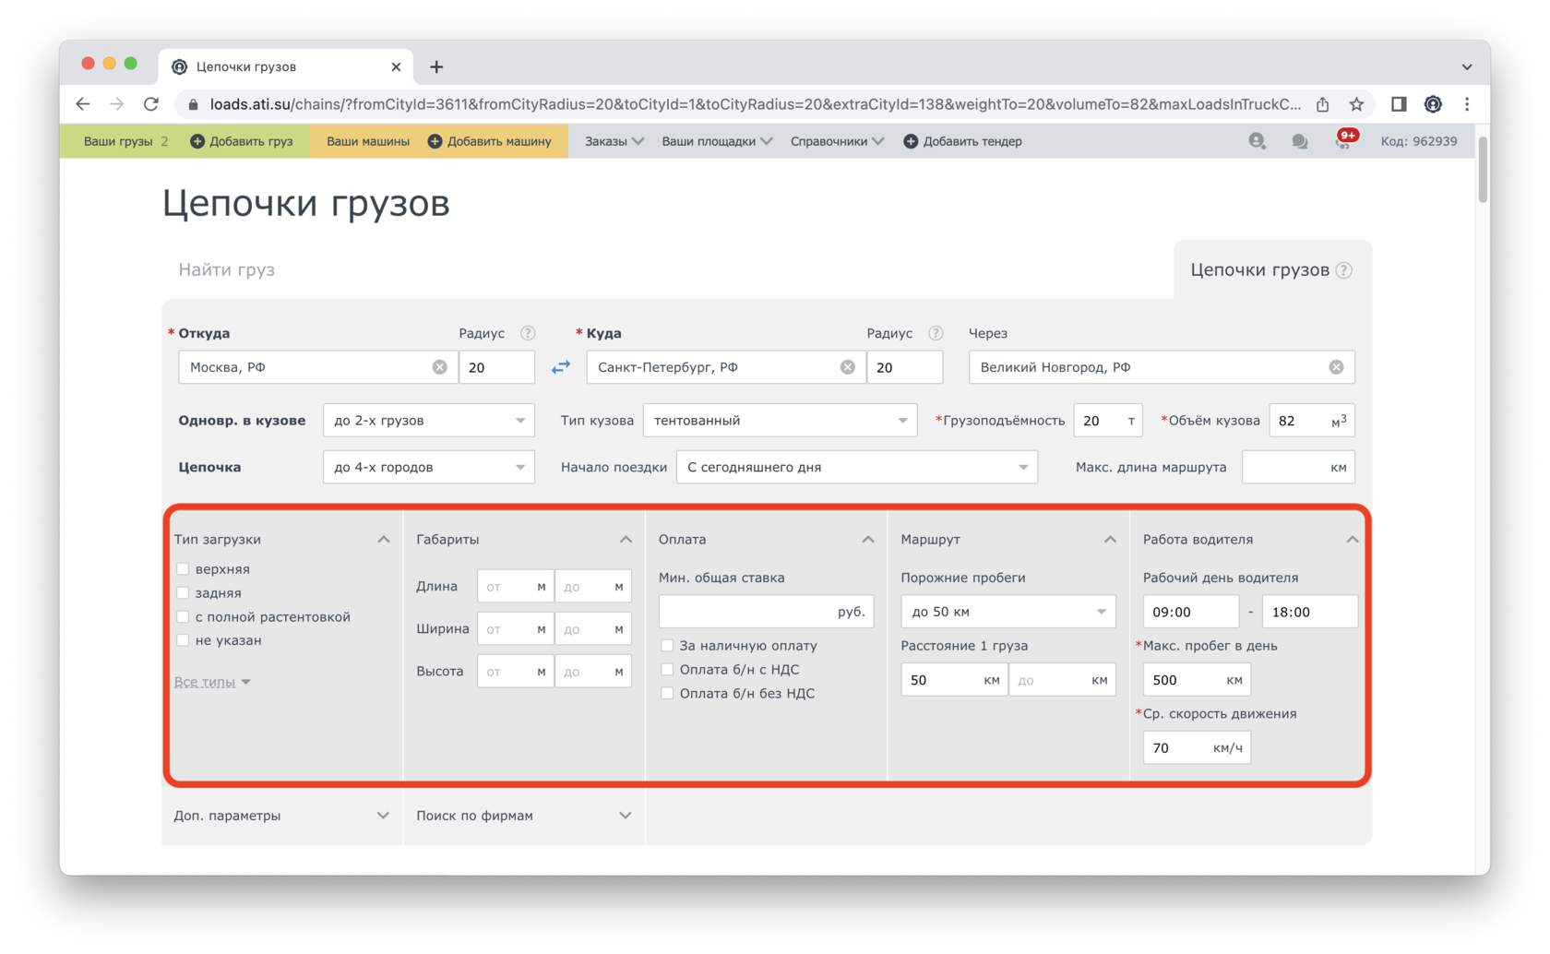Collapse the Оплата section
Image resolution: width=1550 pixels, height=954 pixels.
click(x=868, y=540)
